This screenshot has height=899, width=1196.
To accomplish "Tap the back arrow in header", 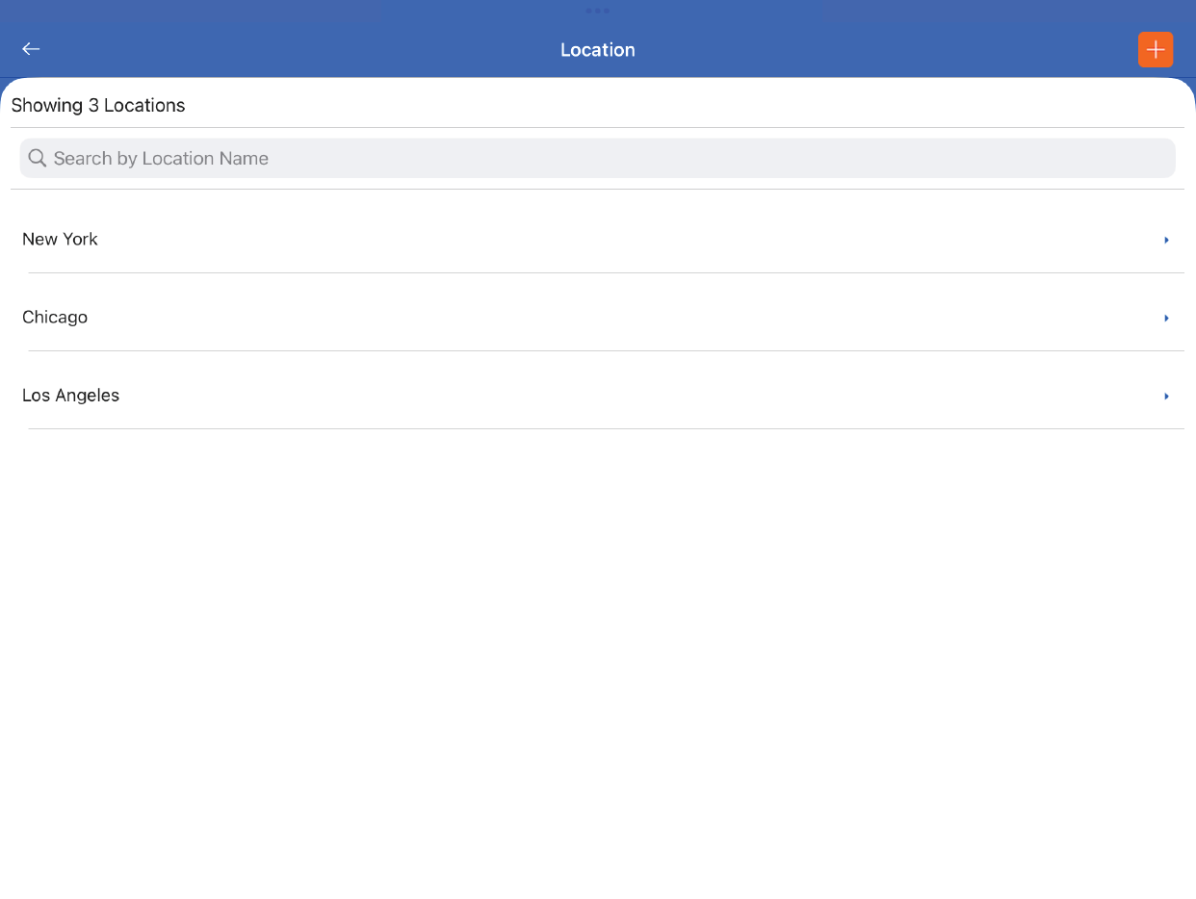I will (31, 49).
